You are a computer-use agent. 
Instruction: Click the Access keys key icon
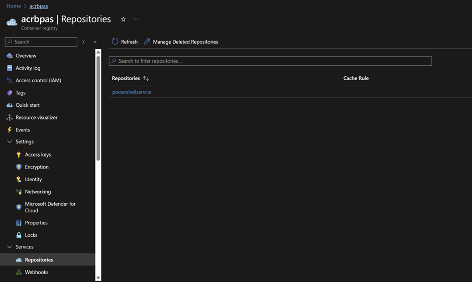point(19,155)
